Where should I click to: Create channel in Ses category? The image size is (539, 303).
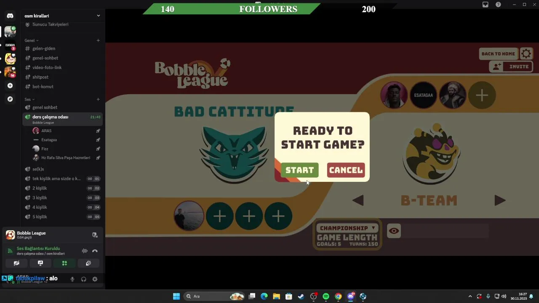point(98,99)
